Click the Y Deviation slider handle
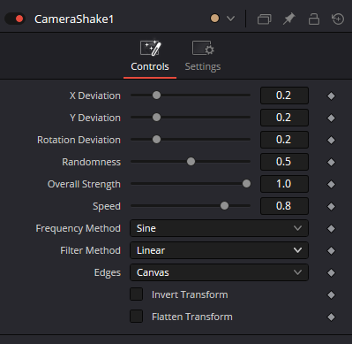Viewport: 352px width, 344px height. click(156, 117)
